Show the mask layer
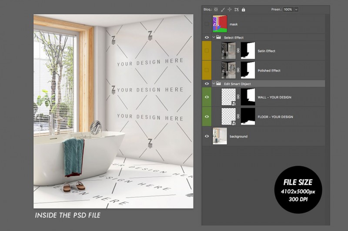 (x=207, y=24)
